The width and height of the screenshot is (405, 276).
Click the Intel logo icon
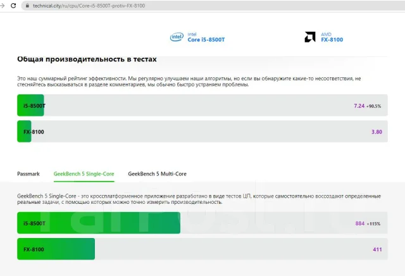tap(177, 37)
